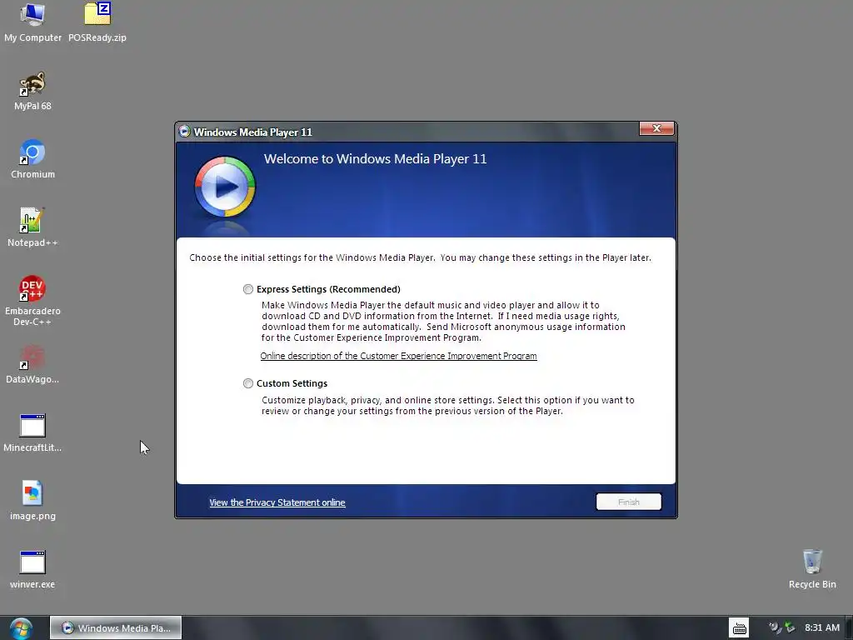Select image.png file on desktop

(x=32, y=501)
